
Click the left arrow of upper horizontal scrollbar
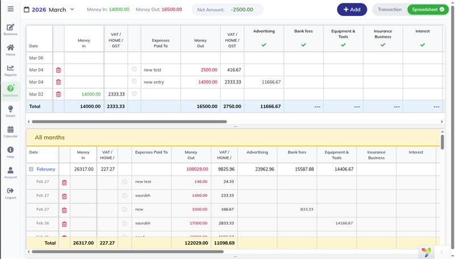point(28,122)
